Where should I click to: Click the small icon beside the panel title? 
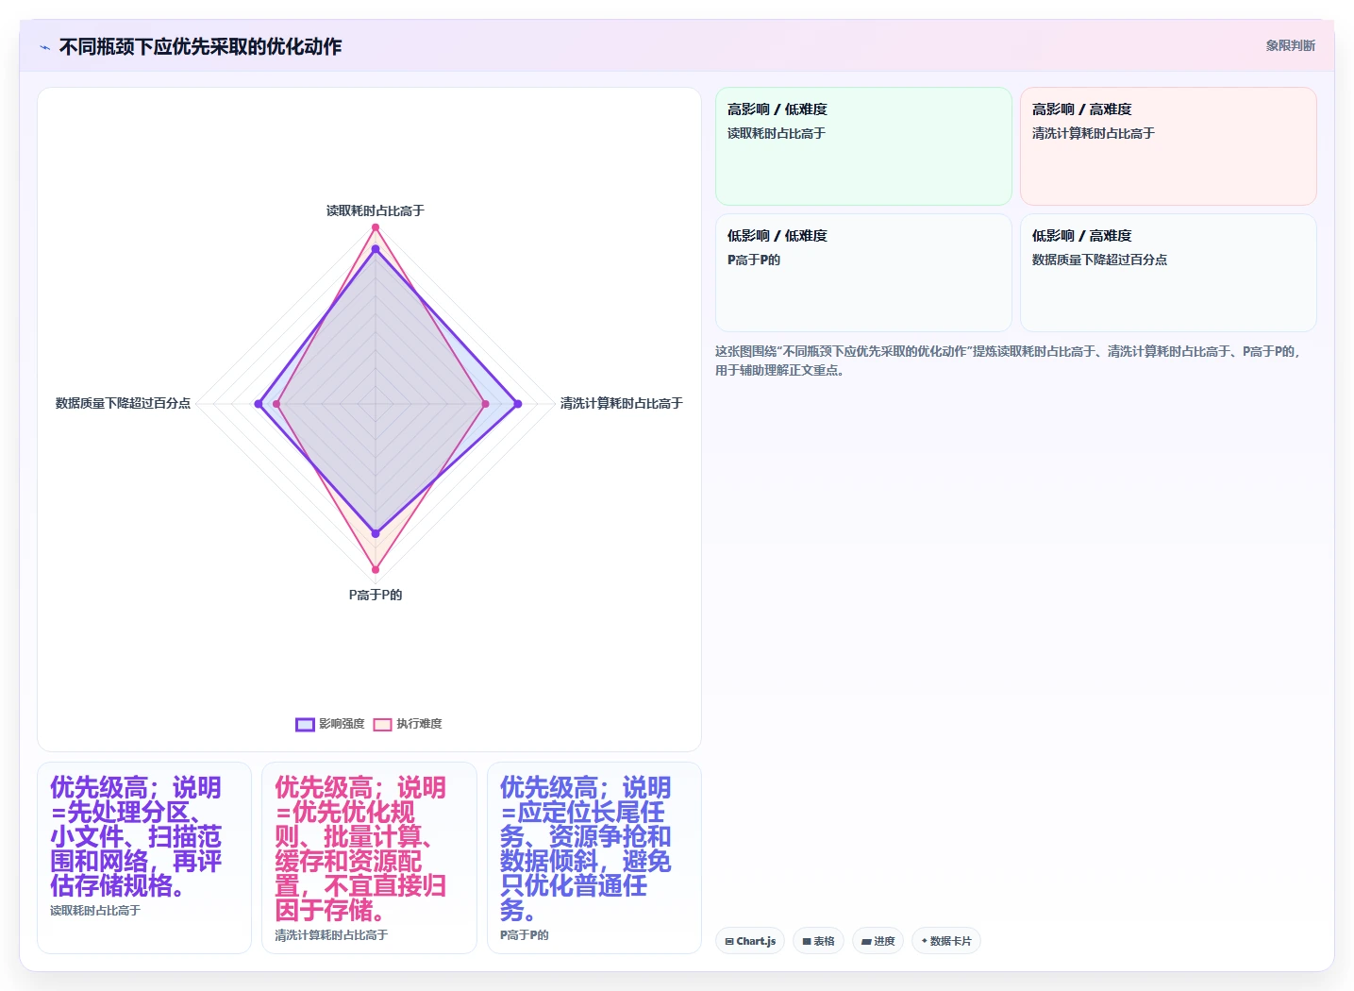44,46
